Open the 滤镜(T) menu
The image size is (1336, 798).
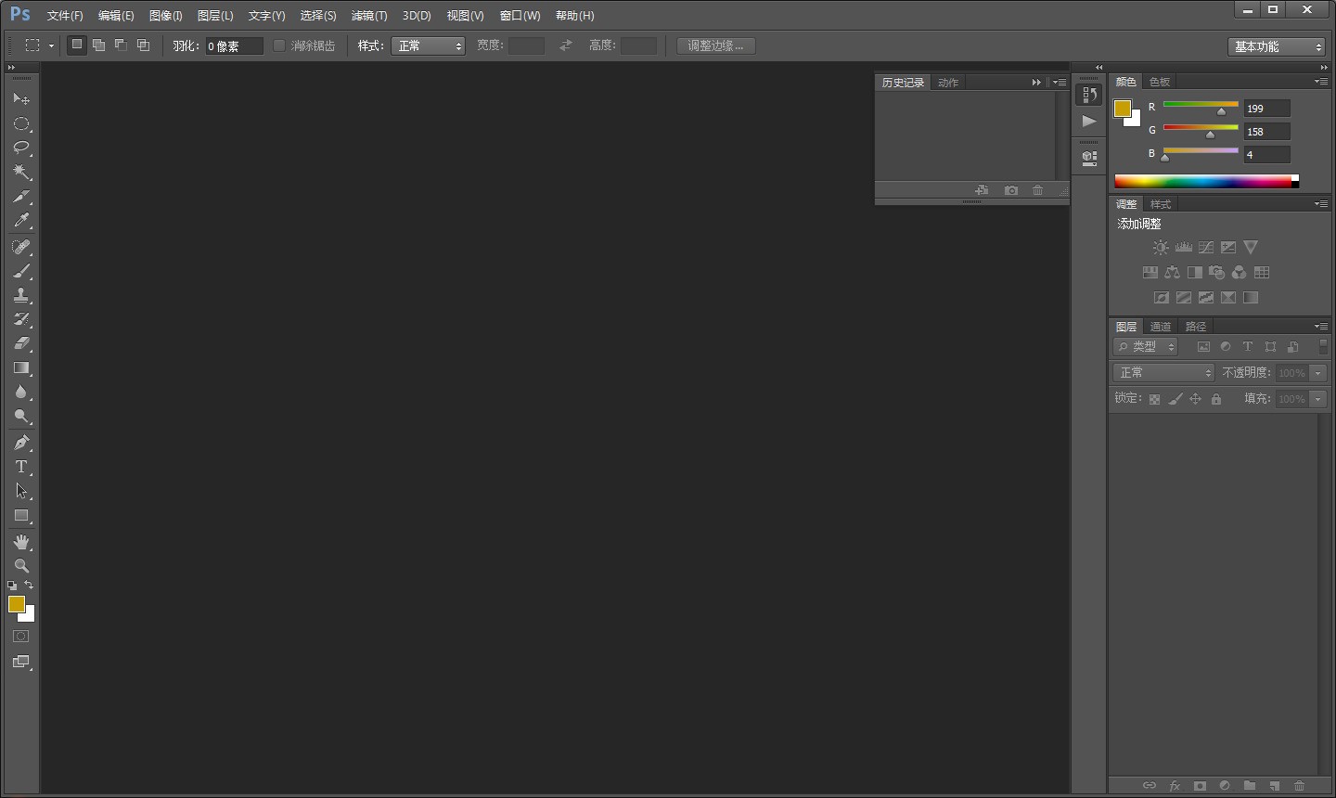[369, 16]
